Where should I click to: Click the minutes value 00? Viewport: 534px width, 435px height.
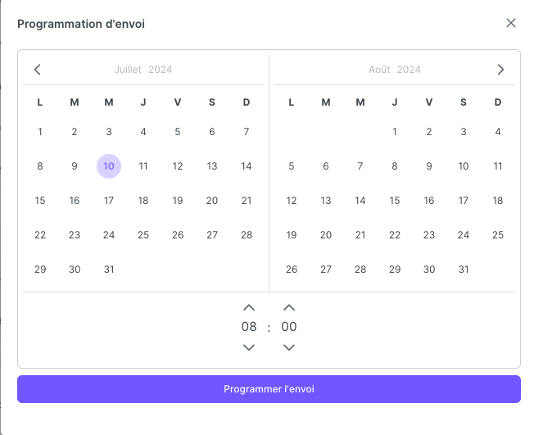click(289, 327)
